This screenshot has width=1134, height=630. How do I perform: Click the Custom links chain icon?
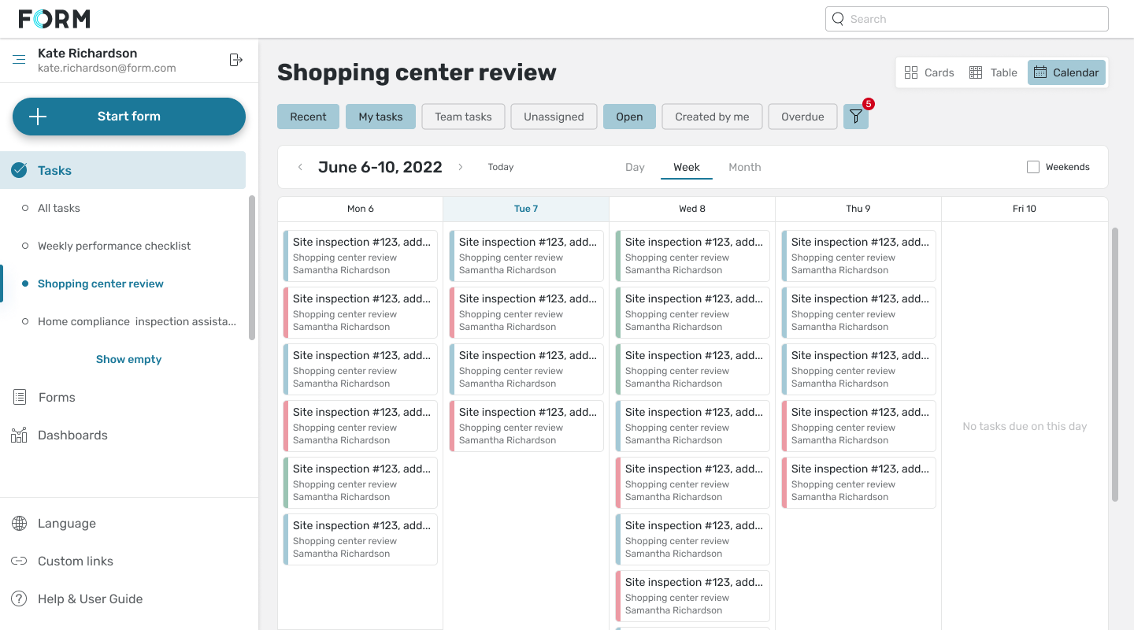[20, 561]
